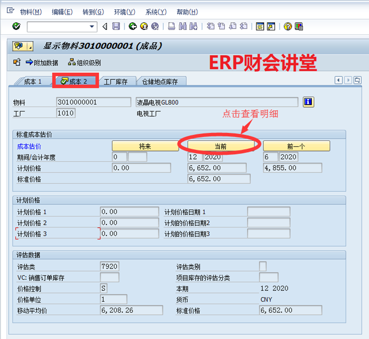Click the Create New Session icon
The image size is (369, 339).
pos(260,26)
